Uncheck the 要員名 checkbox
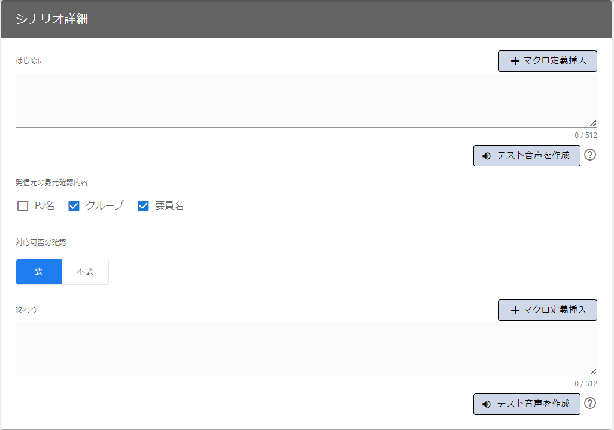The image size is (614, 430). [144, 206]
